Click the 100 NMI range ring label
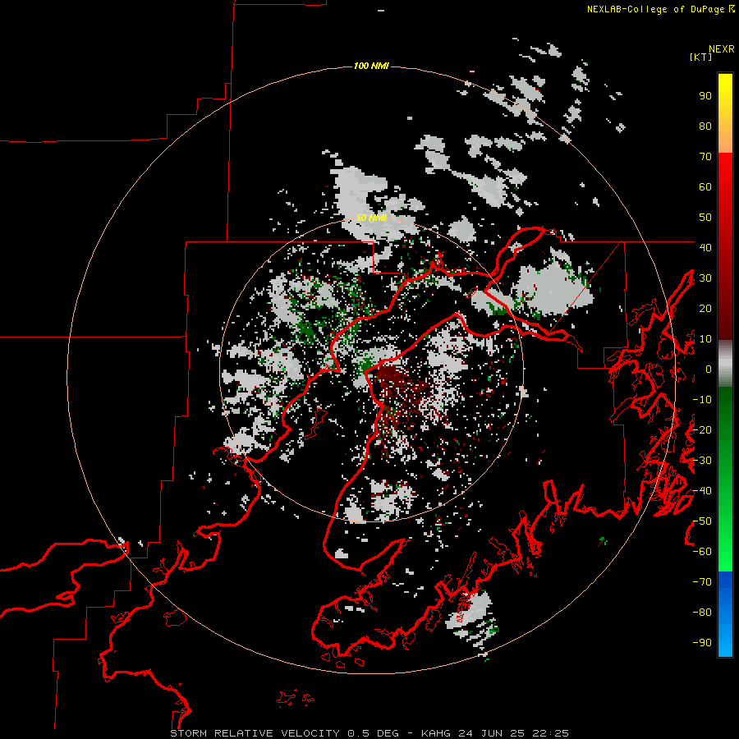This screenshot has height=739, width=739. pos(371,66)
